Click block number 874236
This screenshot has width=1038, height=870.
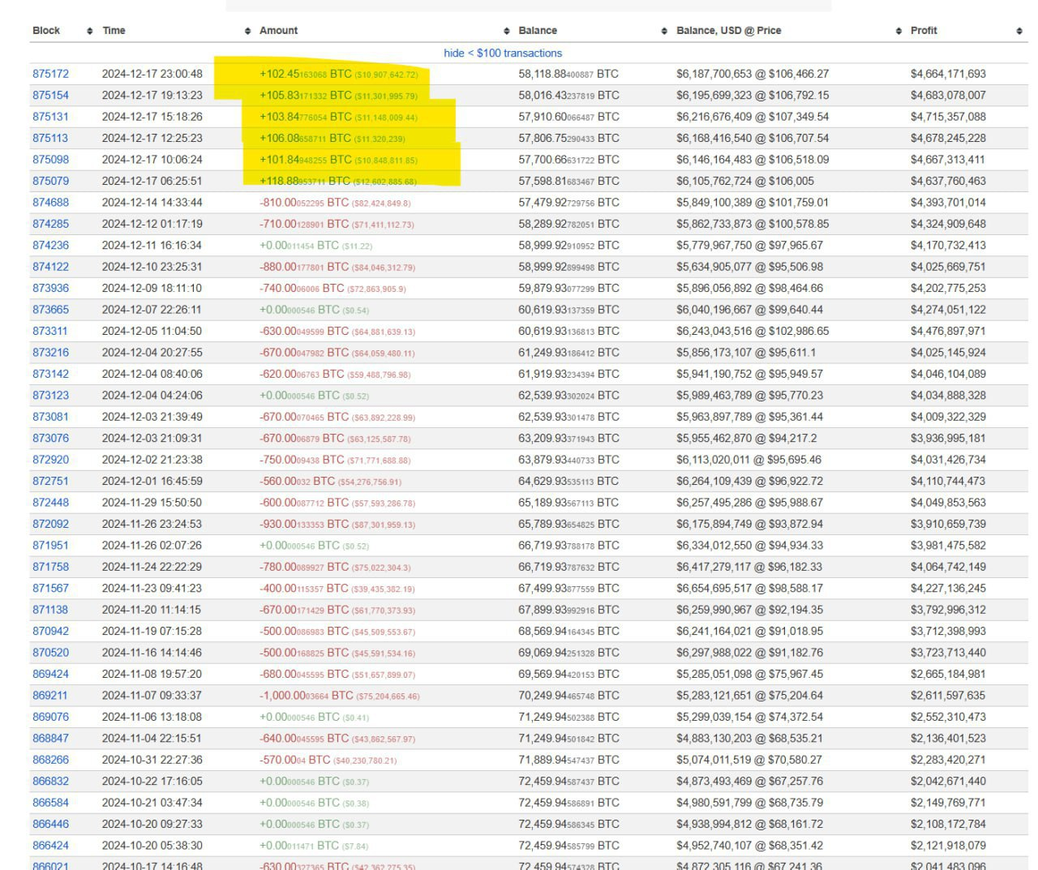tap(50, 245)
